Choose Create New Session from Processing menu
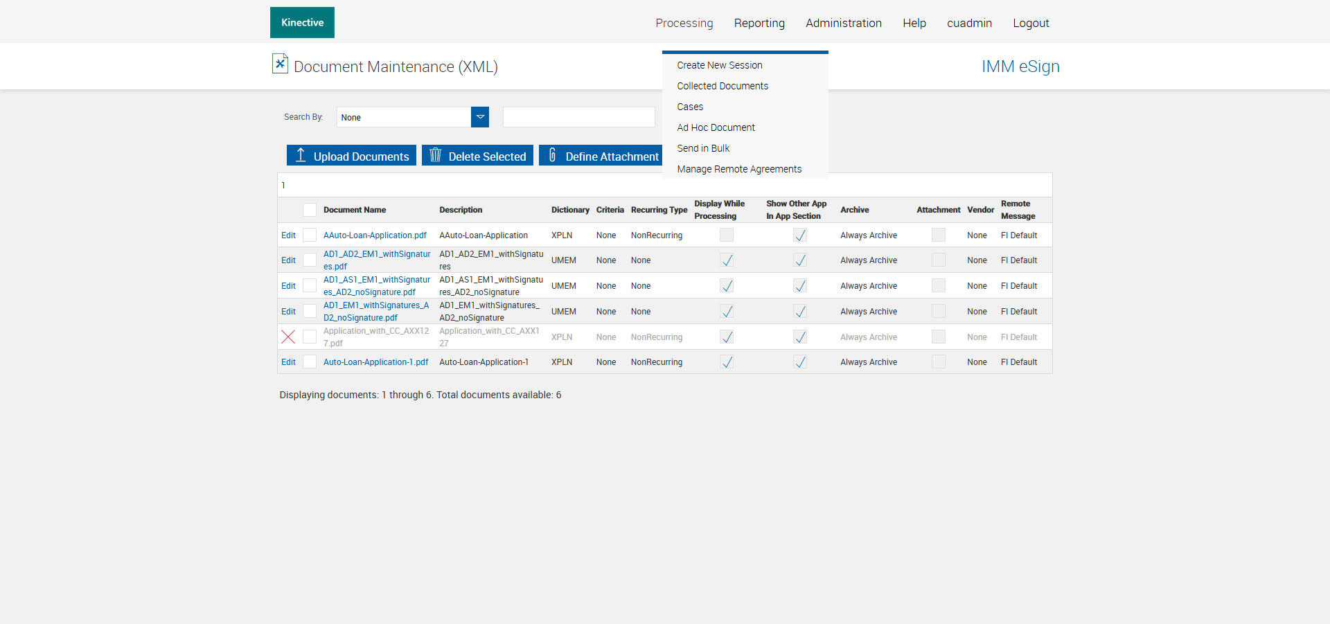 click(x=719, y=65)
